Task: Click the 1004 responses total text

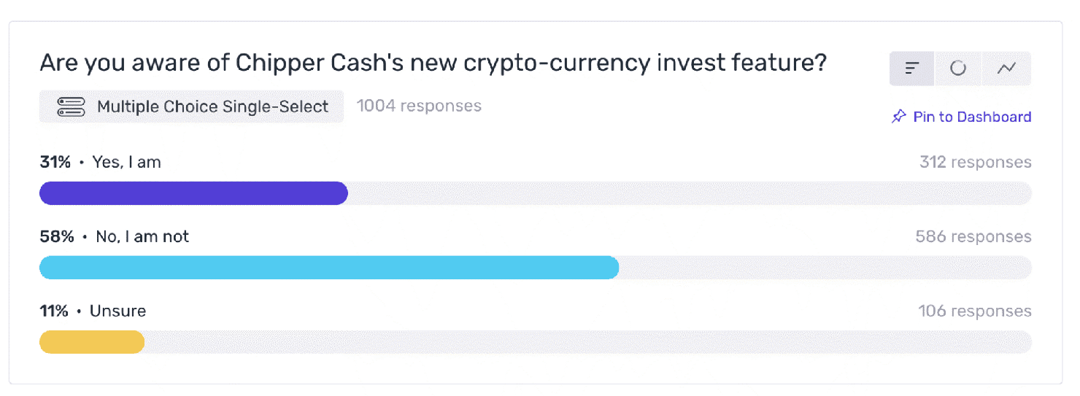Action: (x=419, y=106)
